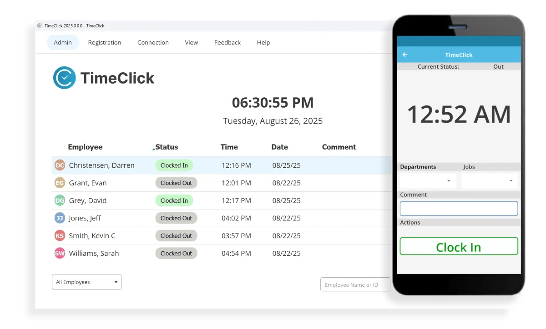Click Evan Grant's EG avatar icon
This screenshot has width=546, height=329.
point(59,183)
